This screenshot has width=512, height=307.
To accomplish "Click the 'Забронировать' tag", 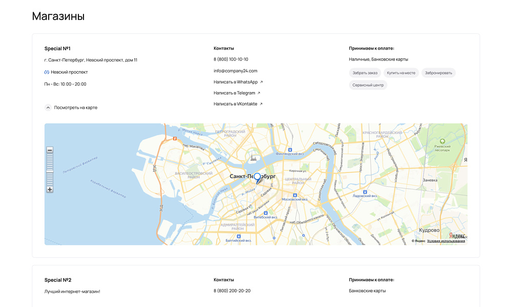I will (439, 73).
